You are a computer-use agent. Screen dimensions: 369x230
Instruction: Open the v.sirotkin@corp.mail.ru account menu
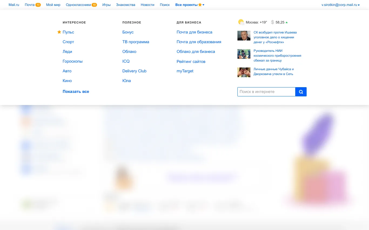point(340,5)
